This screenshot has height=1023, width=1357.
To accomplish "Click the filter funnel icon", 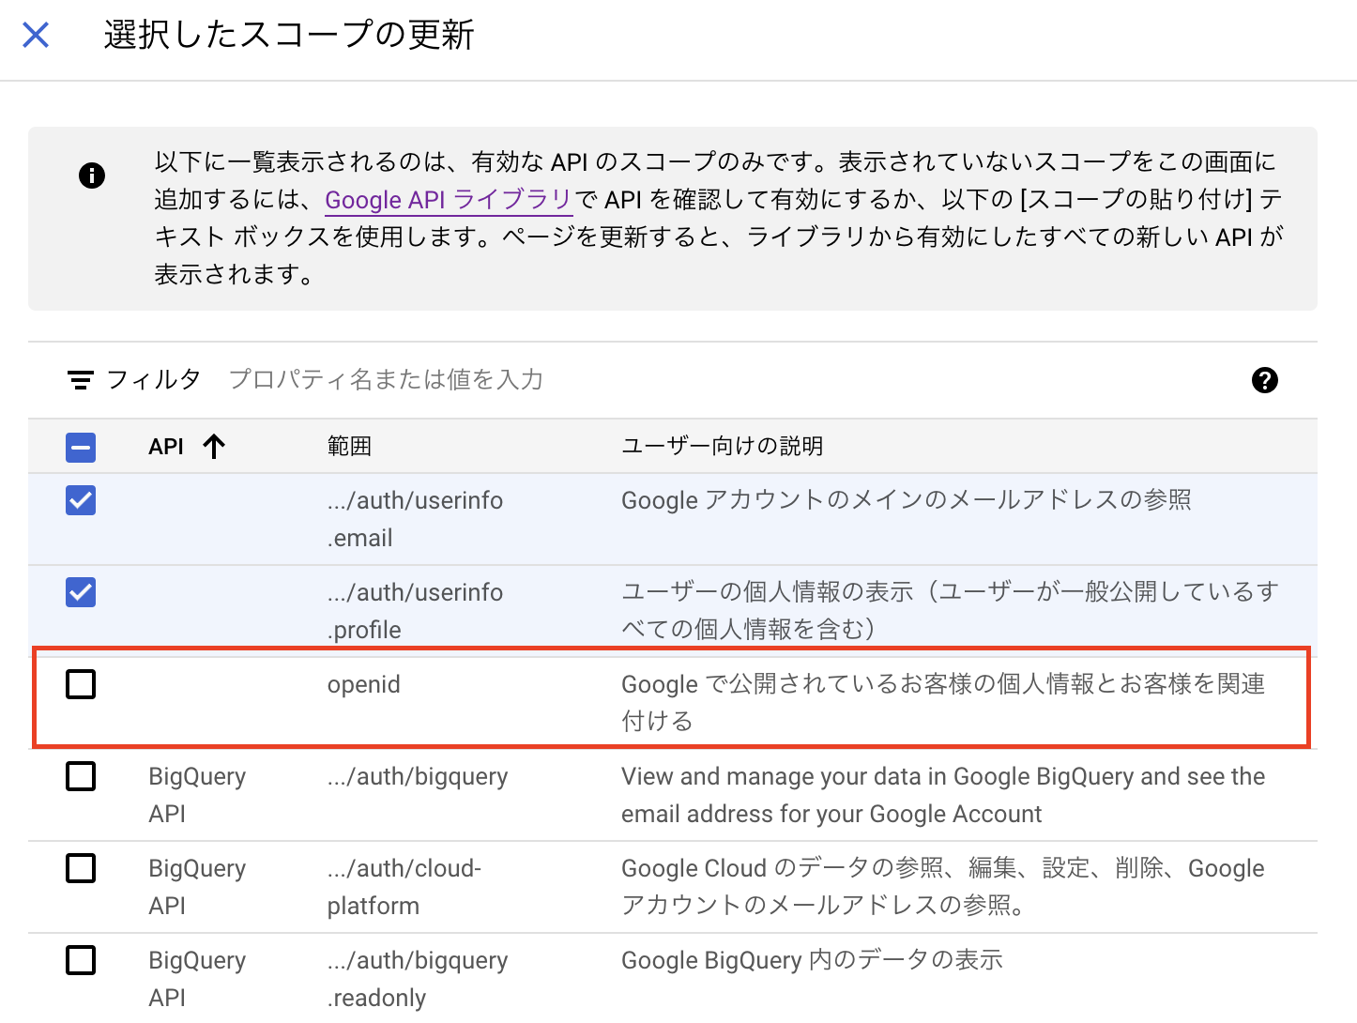I will point(83,379).
